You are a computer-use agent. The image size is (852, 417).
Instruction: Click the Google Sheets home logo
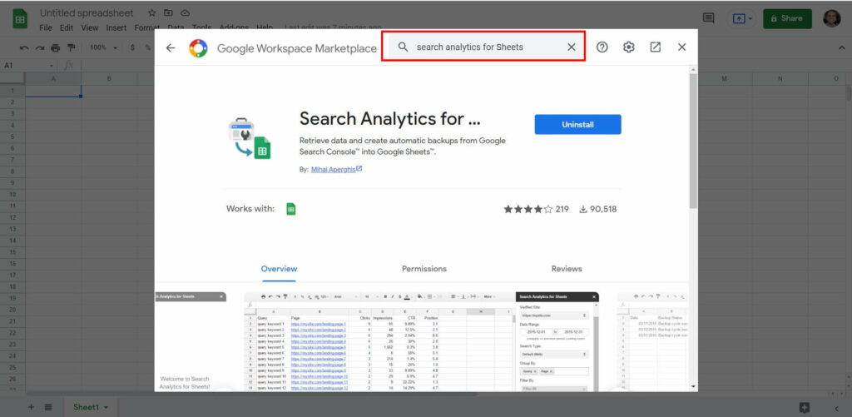click(20, 19)
